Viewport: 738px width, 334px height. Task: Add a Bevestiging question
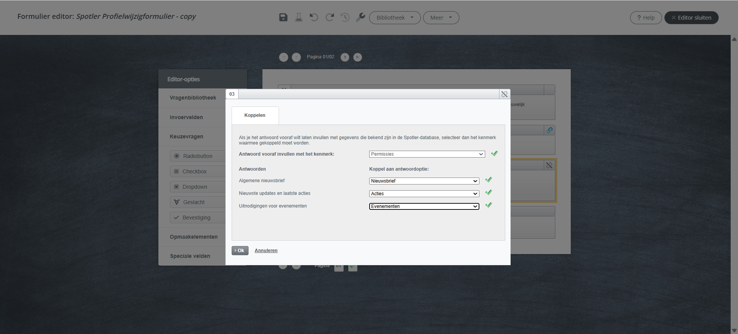coord(198,218)
